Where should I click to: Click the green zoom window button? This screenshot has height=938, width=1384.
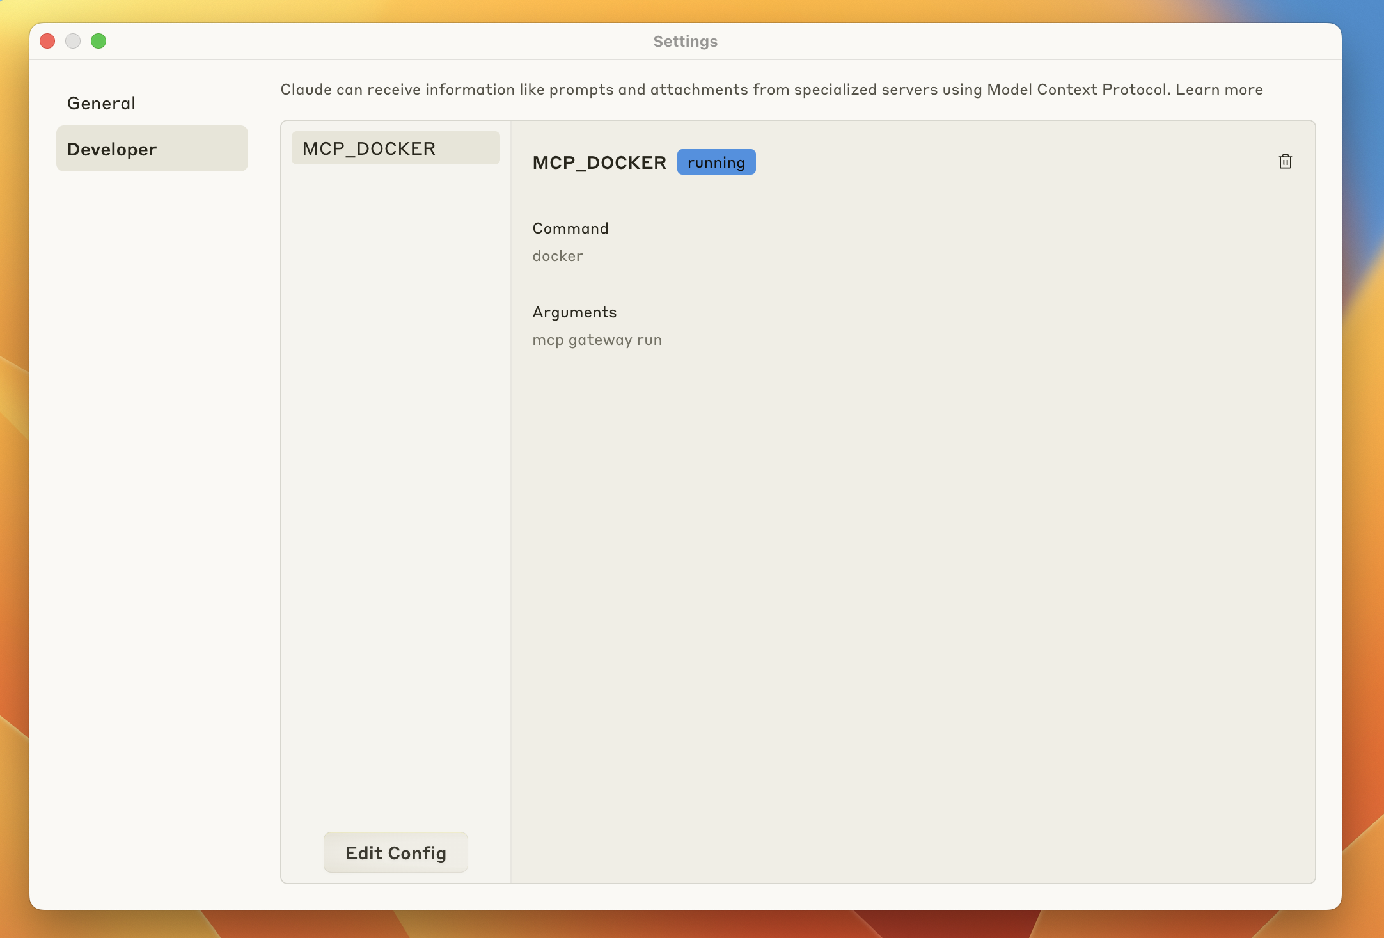98,41
